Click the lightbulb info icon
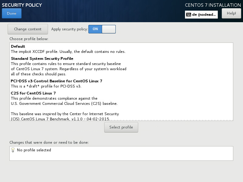This screenshot has width=243, height=182. click(x=13, y=150)
